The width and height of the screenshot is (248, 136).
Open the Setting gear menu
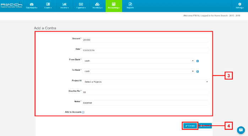(240, 6)
